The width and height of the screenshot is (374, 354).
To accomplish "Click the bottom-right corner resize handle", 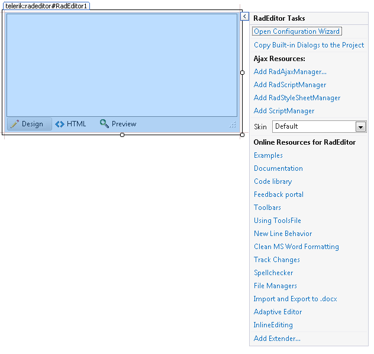I will [243, 135].
